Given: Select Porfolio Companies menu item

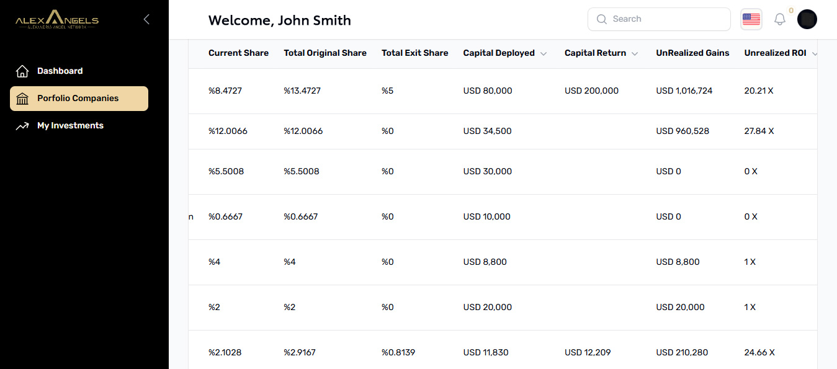Looking at the screenshot, I should click(79, 99).
